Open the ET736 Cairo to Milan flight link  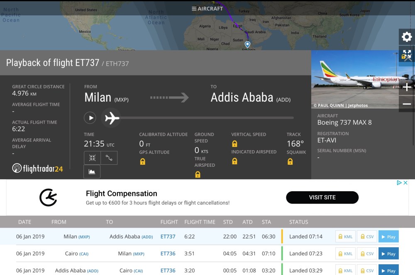pos(168,254)
